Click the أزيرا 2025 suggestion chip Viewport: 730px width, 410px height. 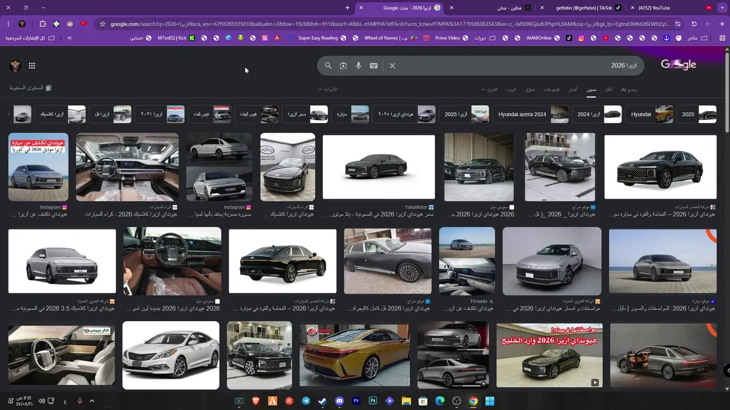pos(464,114)
